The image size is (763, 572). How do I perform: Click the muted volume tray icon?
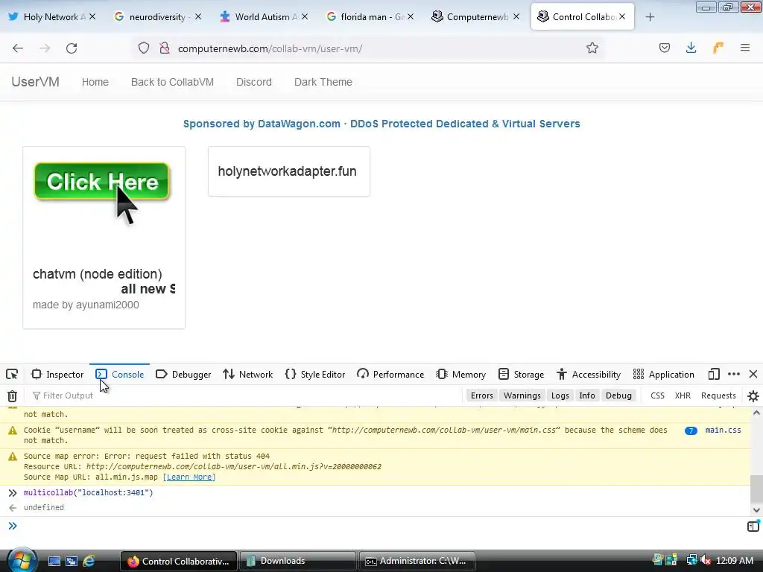tap(705, 560)
